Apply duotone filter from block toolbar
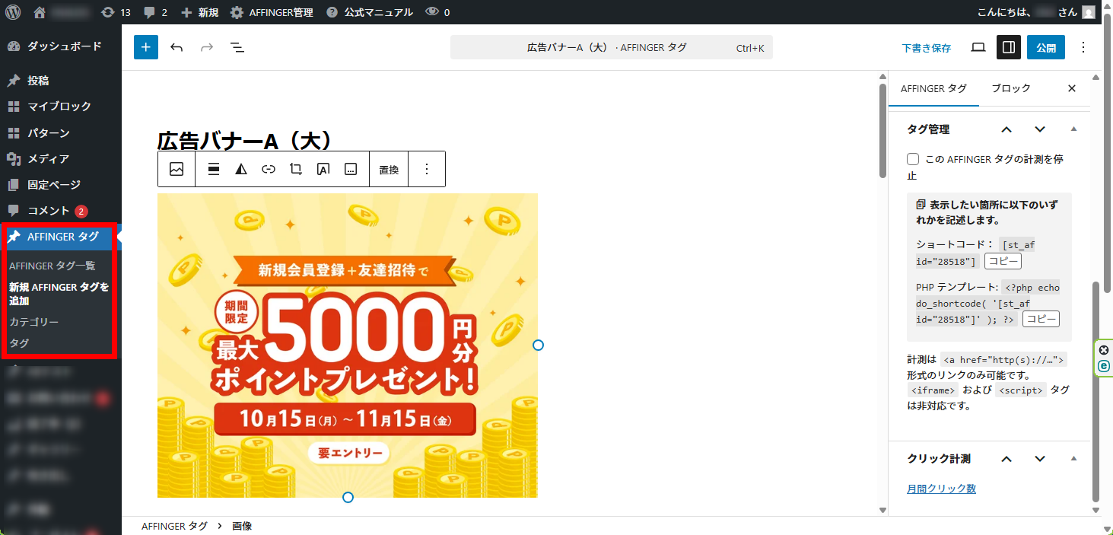Screen dimensions: 1113x535 241,169
